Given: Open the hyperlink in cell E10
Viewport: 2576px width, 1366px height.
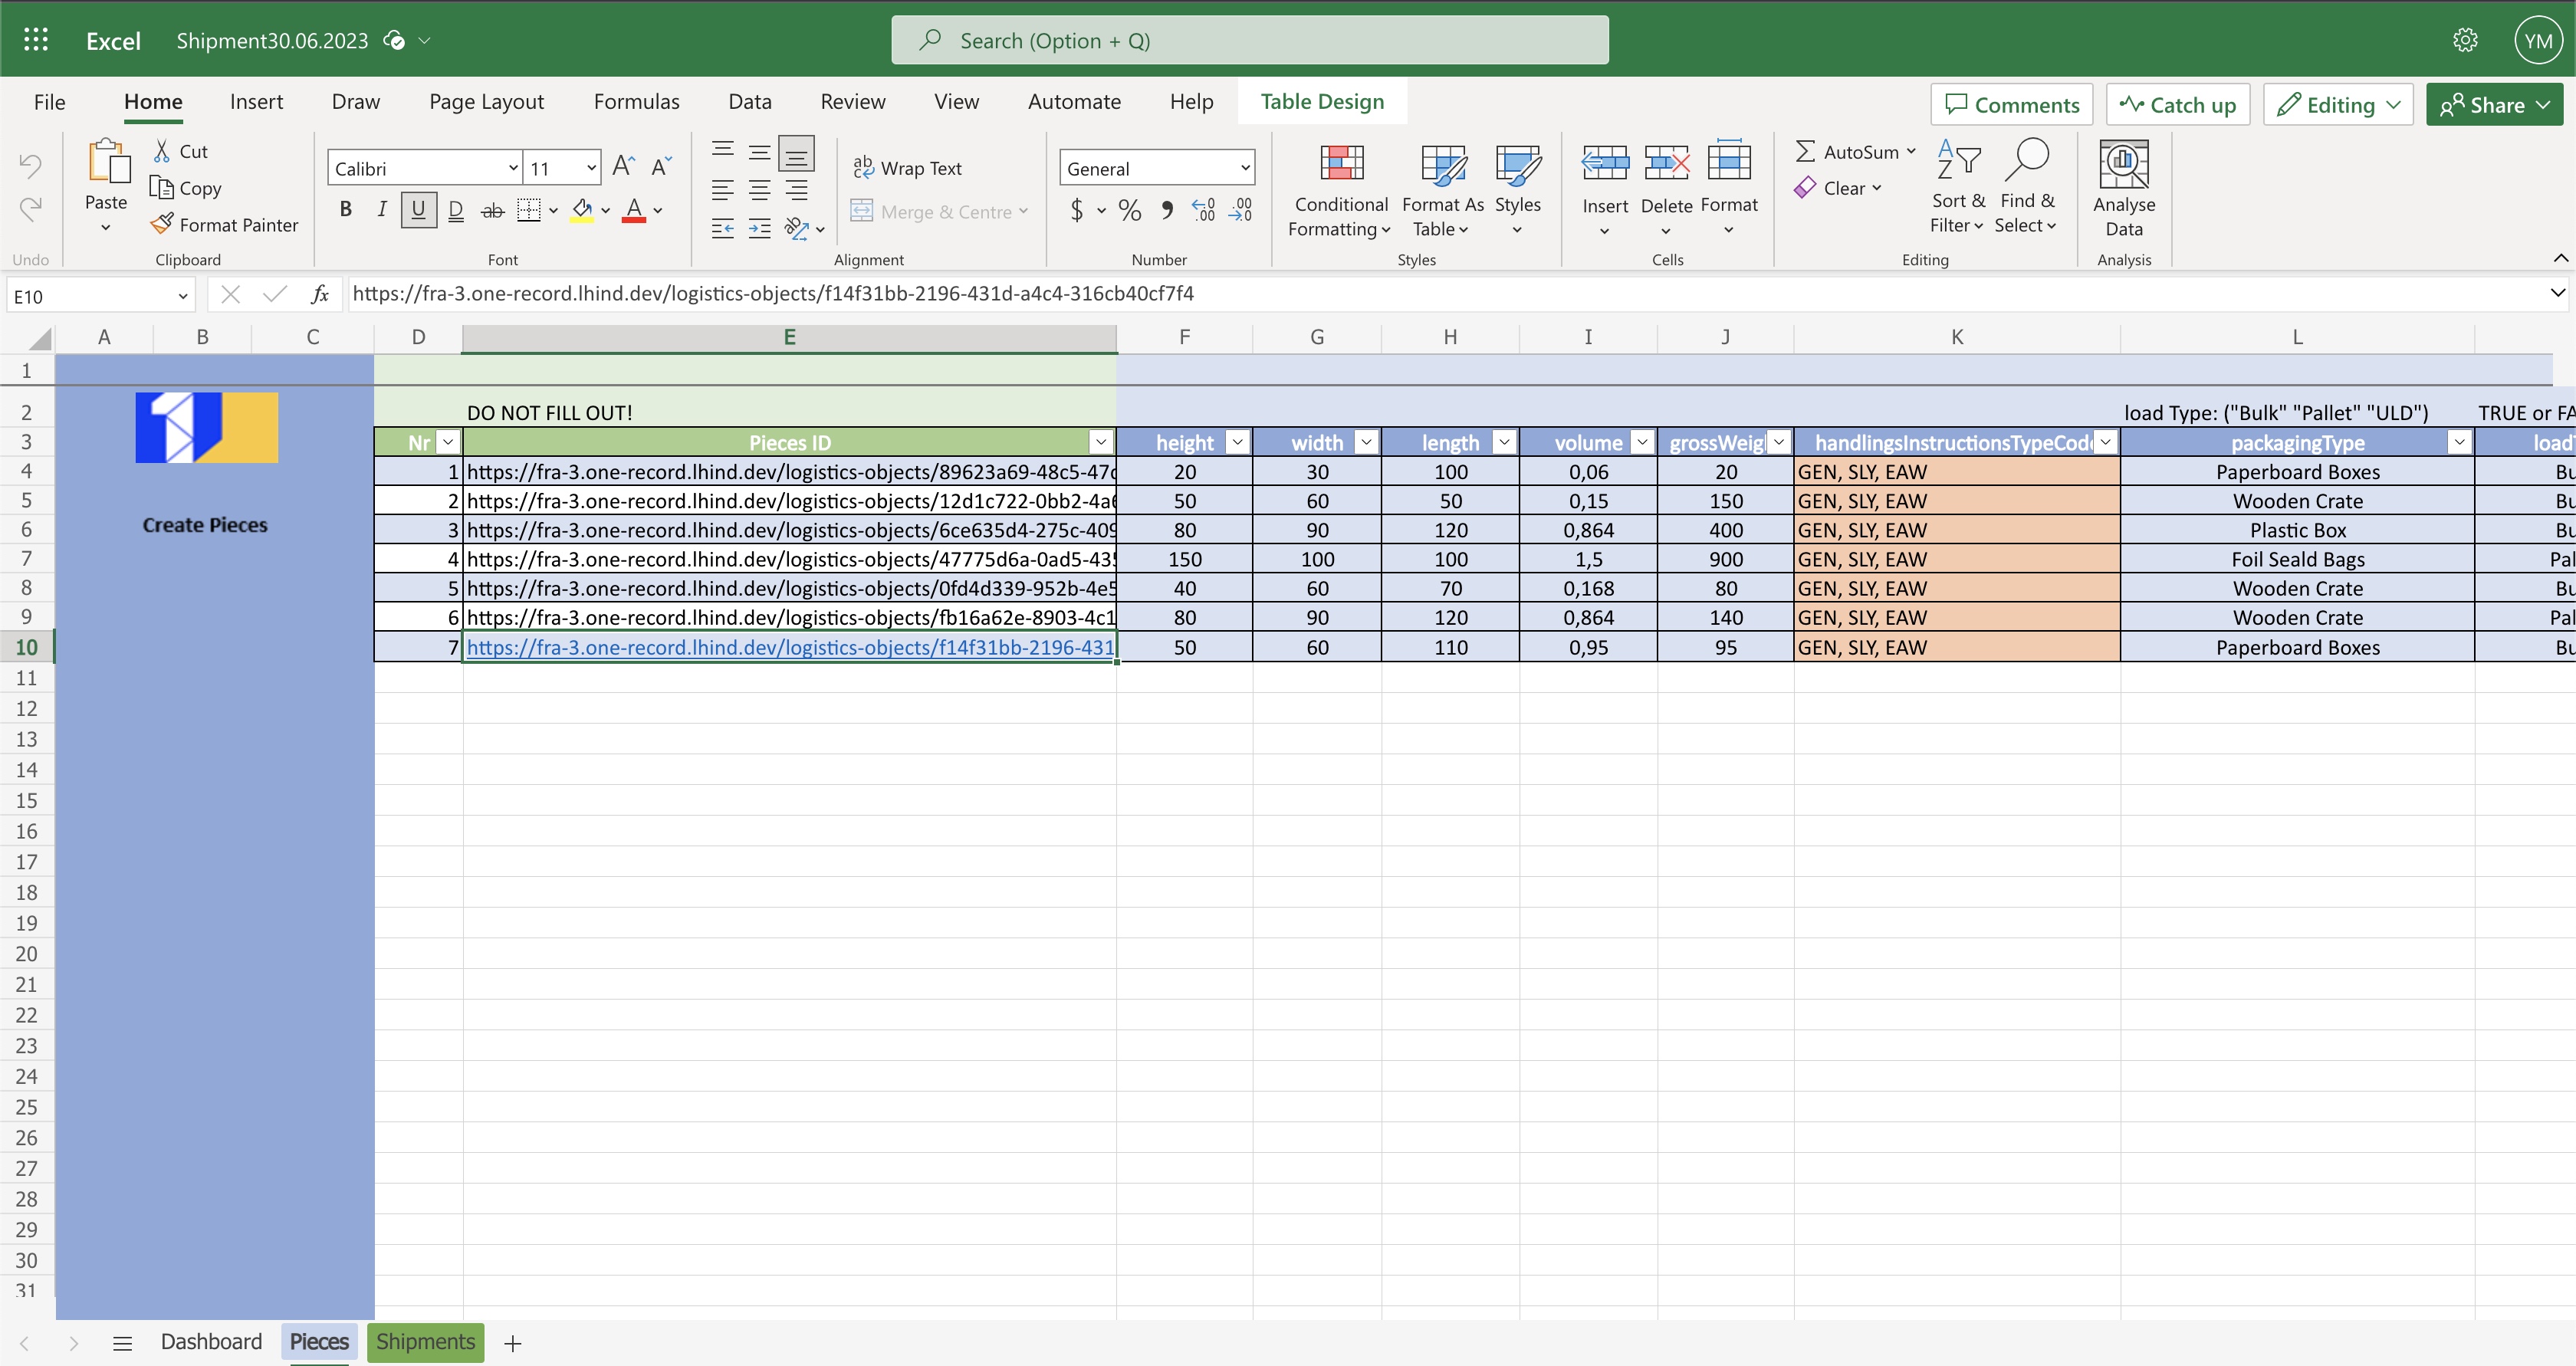Looking at the screenshot, I should click(789, 647).
